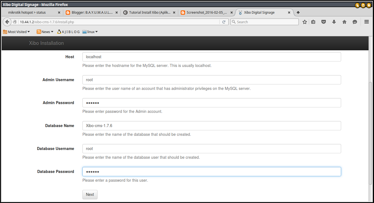Click the Host label
374x203 pixels.
70,57
